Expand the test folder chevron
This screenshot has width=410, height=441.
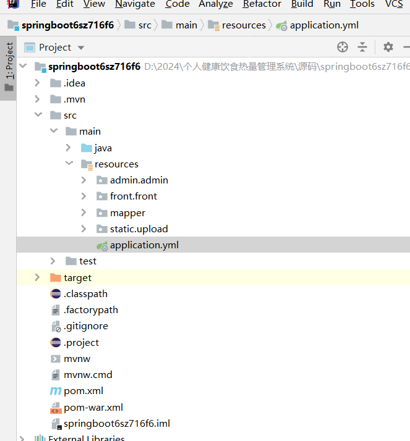53,261
